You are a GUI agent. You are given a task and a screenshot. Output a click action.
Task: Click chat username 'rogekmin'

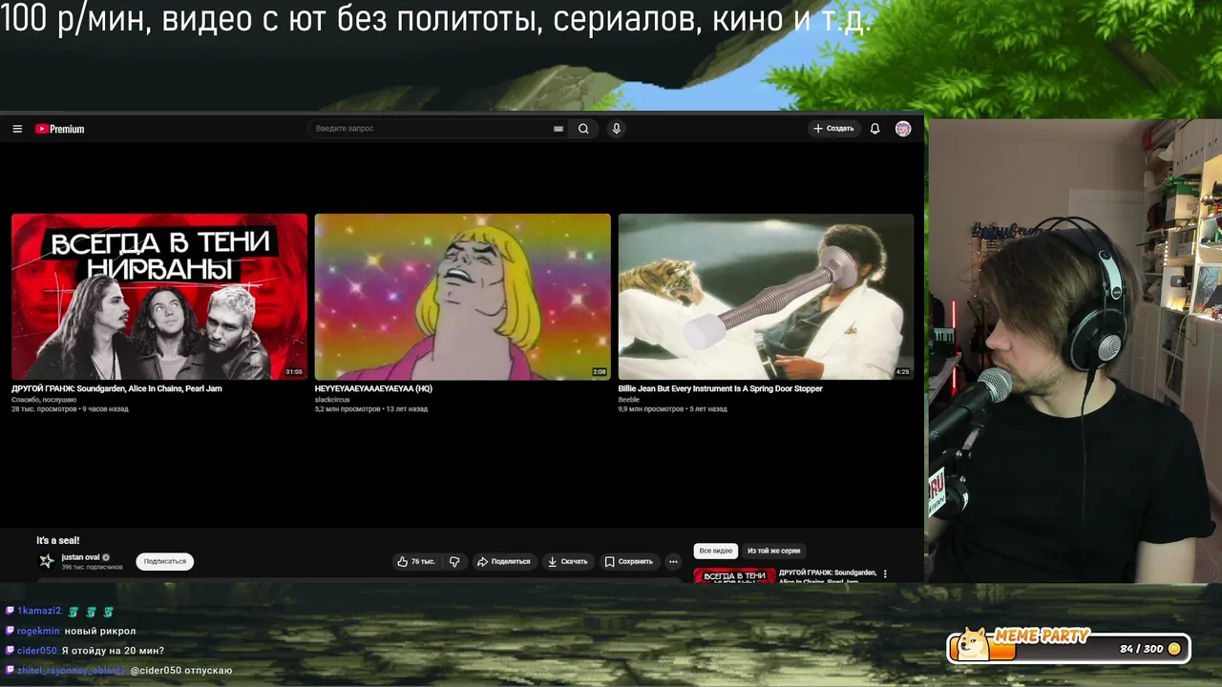[38, 631]
